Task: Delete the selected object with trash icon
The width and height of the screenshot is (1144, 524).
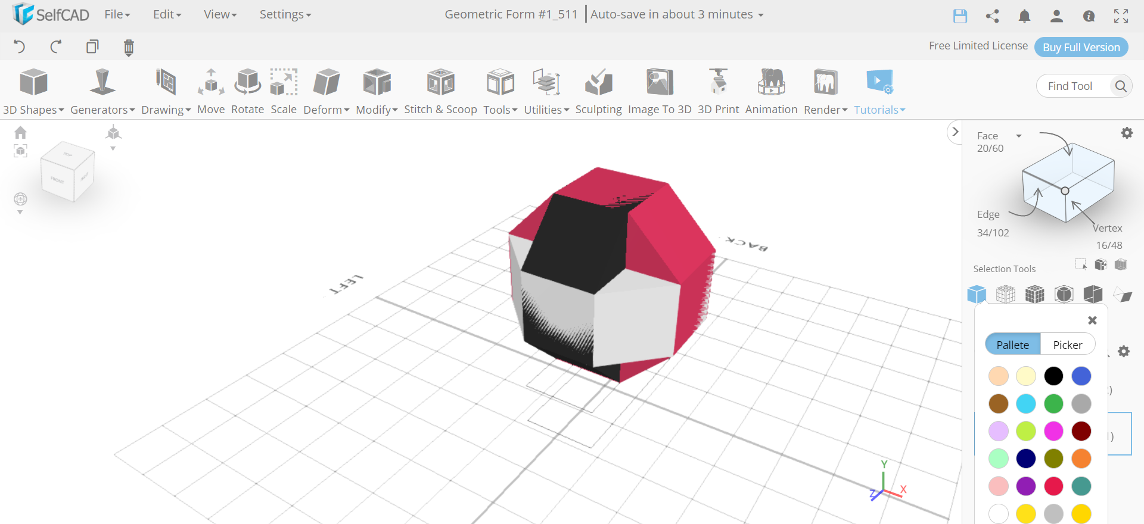Action: (x=129, y=47)
